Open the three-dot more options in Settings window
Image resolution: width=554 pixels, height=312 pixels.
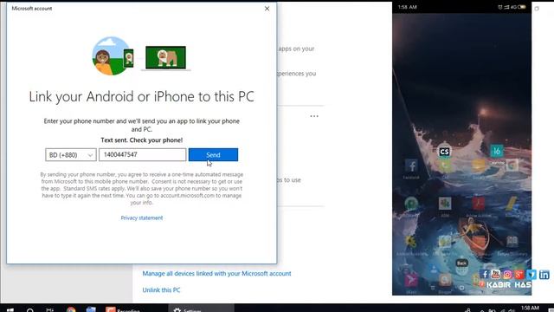pos(314,116)
